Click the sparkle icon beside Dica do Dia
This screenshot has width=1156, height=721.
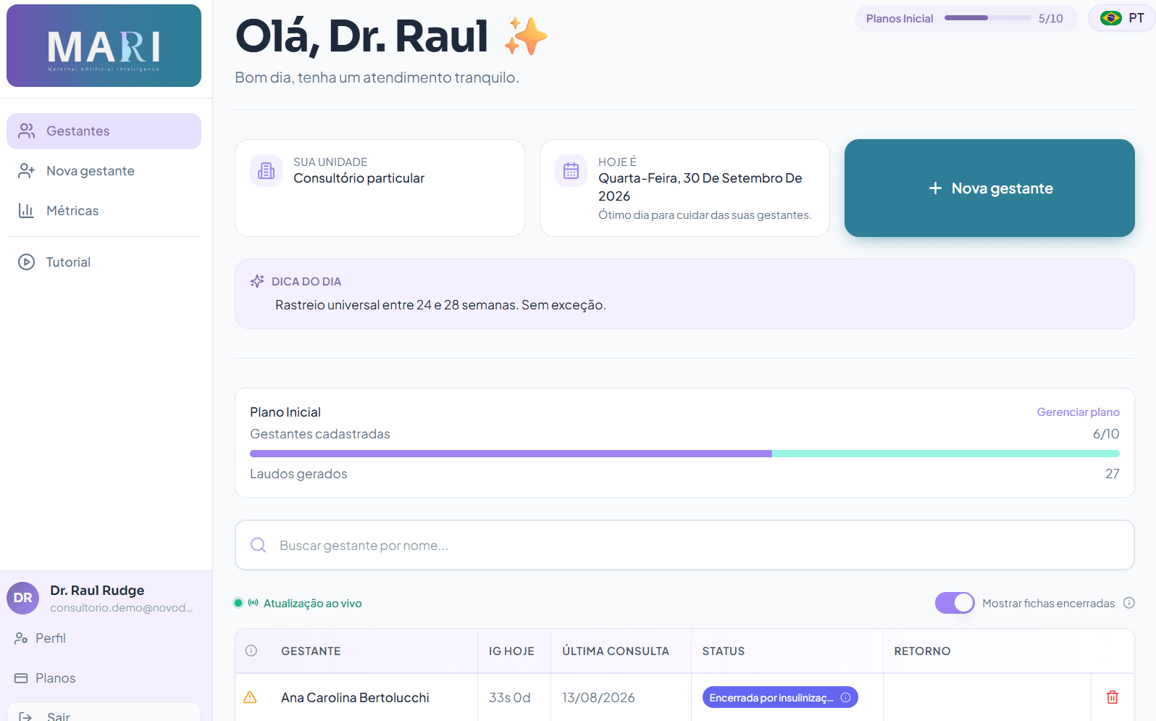[257, 281]
